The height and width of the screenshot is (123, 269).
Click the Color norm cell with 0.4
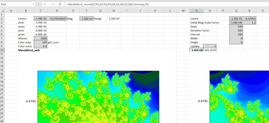point(41,46)
